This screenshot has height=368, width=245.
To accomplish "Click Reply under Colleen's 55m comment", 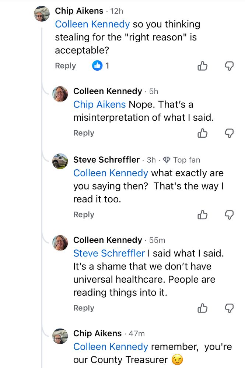I will pyautogui.click(x=83, y=308).
